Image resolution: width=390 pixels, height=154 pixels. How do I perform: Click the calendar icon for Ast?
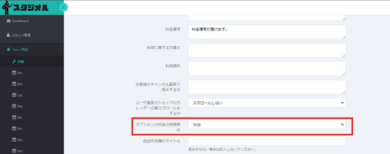14,73
